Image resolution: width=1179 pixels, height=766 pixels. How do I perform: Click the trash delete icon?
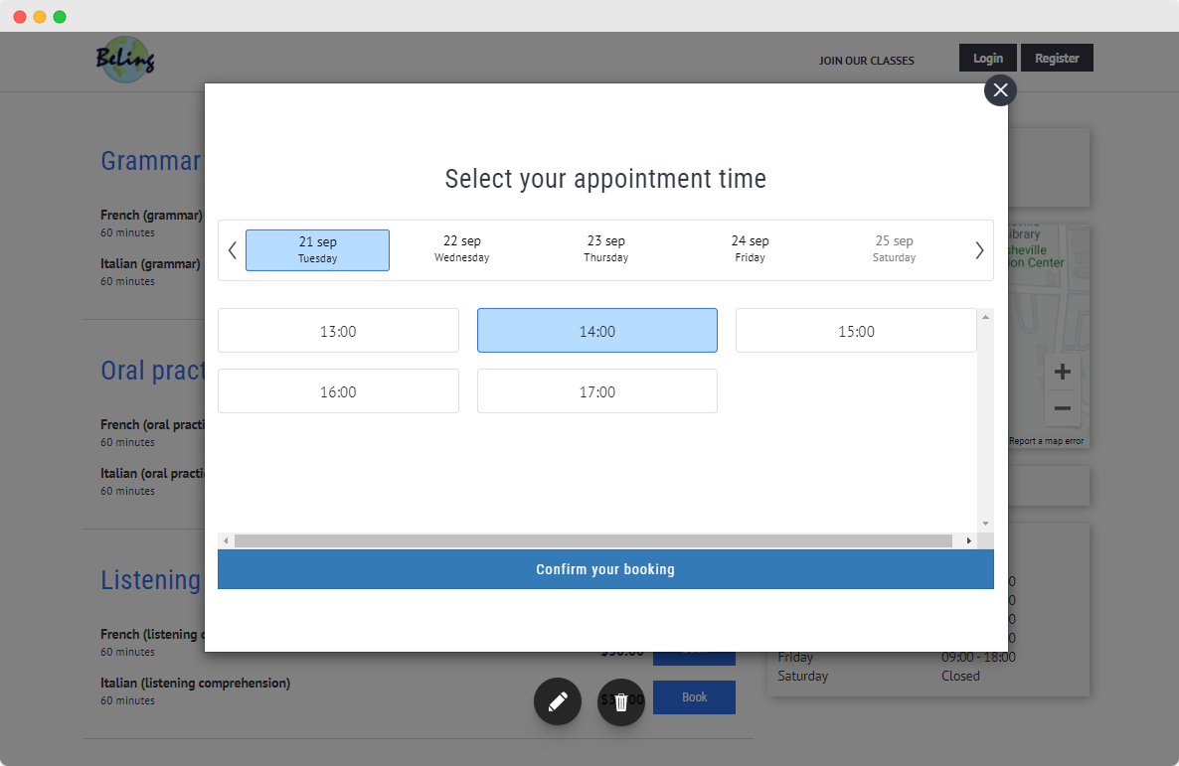(621, 702)
